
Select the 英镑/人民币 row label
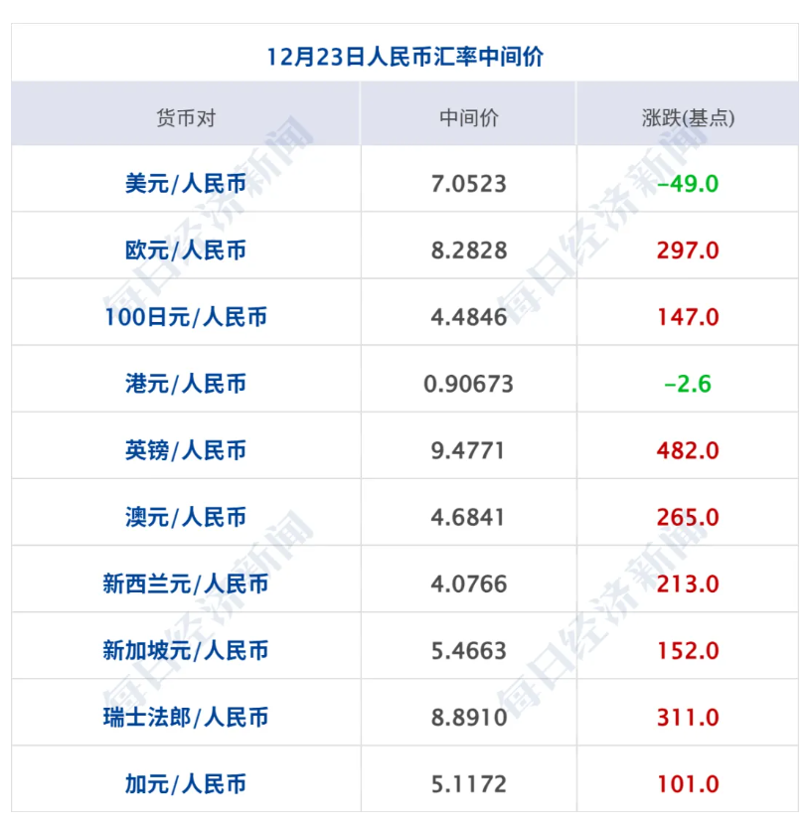tap(185, 448)
